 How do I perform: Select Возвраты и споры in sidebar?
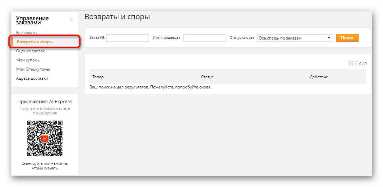click(35, 42)
